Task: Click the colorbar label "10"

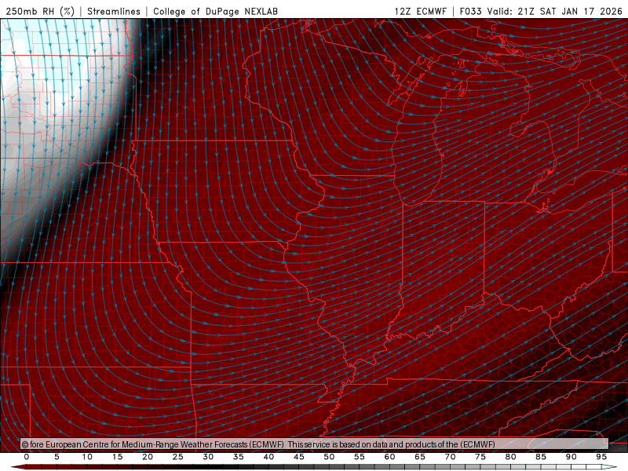Action: tap(87, 457)
